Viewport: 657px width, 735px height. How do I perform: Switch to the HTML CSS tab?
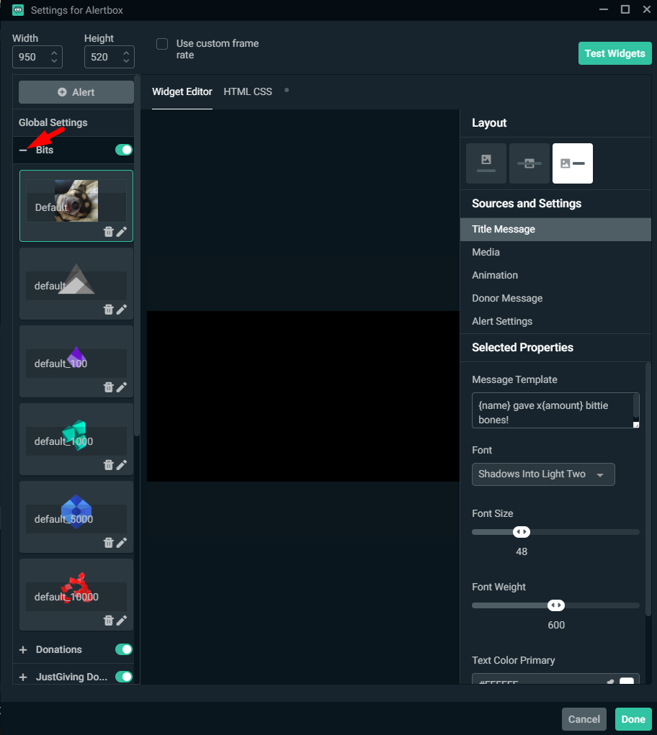click(248, 91)
